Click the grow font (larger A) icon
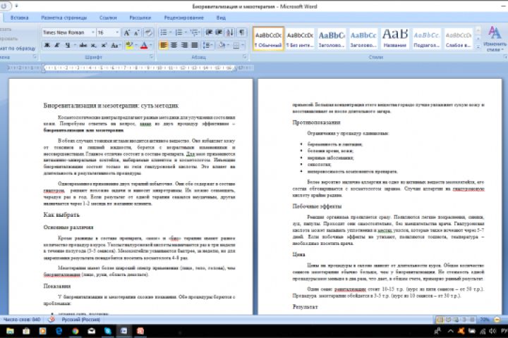 (127, 32)
